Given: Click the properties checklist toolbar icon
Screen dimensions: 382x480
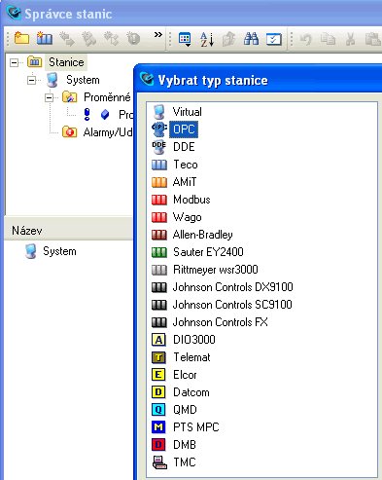Looking at the screenshot, I should pyautogui.click(x=274, y=39).
